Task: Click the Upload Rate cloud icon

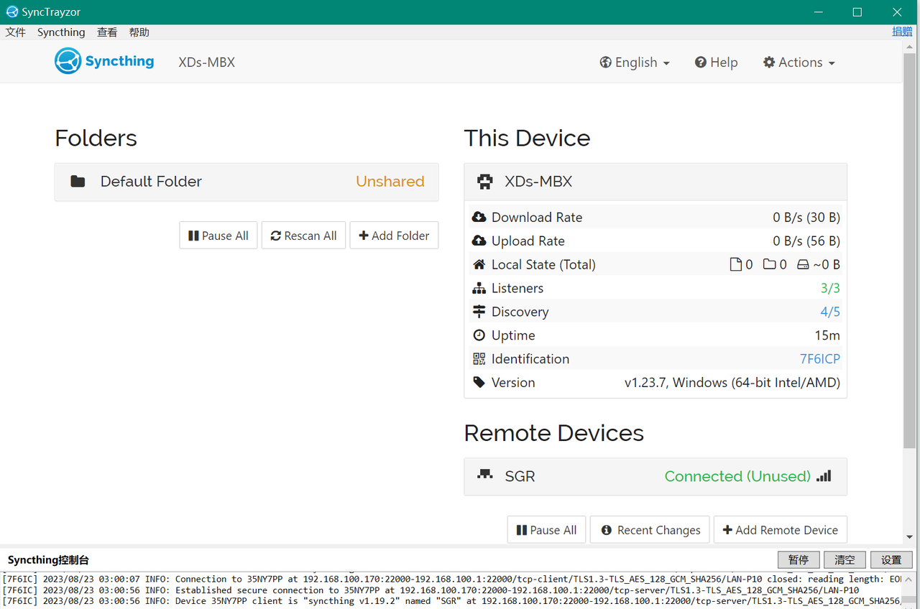Action: click(479, 241)
